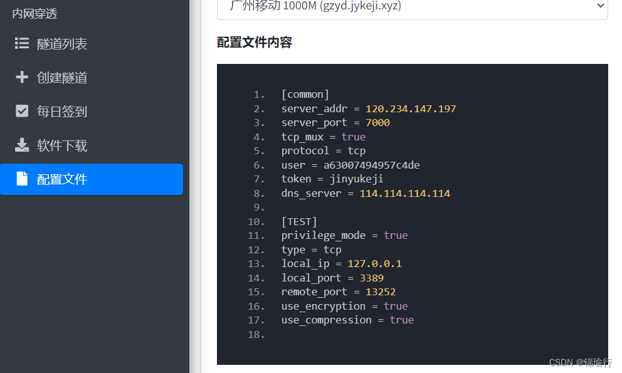Click the highlighted file icon in the sidebar
Image resolution: width=622 pixels, height=373 pixels.
coord(21,179)
